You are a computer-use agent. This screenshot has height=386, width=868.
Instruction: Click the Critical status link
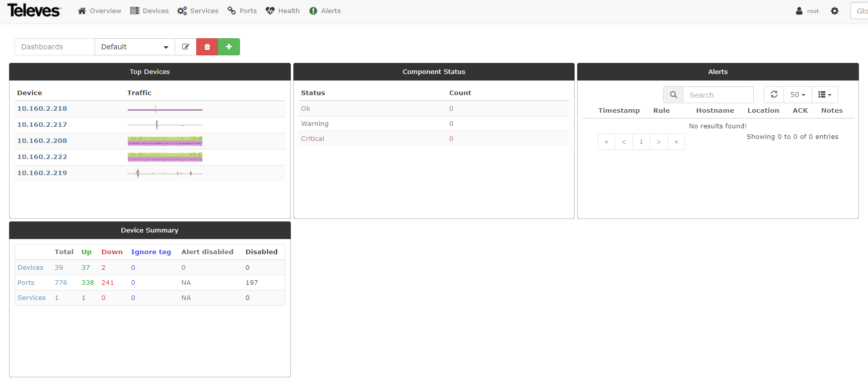click(x=312, y=139)
